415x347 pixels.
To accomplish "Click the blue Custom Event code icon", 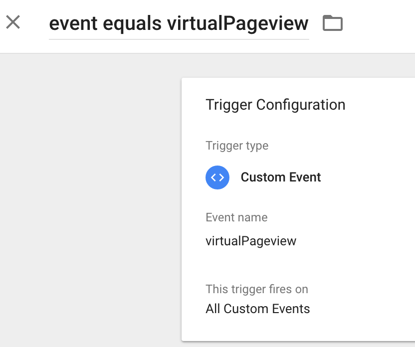I will pos(217,177).
